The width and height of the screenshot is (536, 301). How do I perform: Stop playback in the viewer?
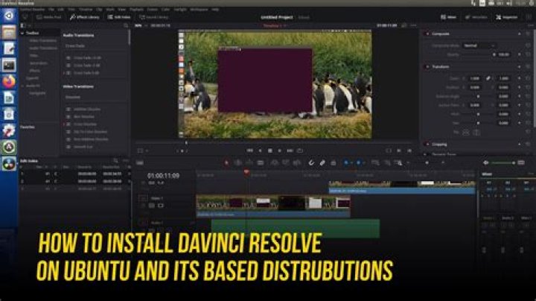pos(270,150)
